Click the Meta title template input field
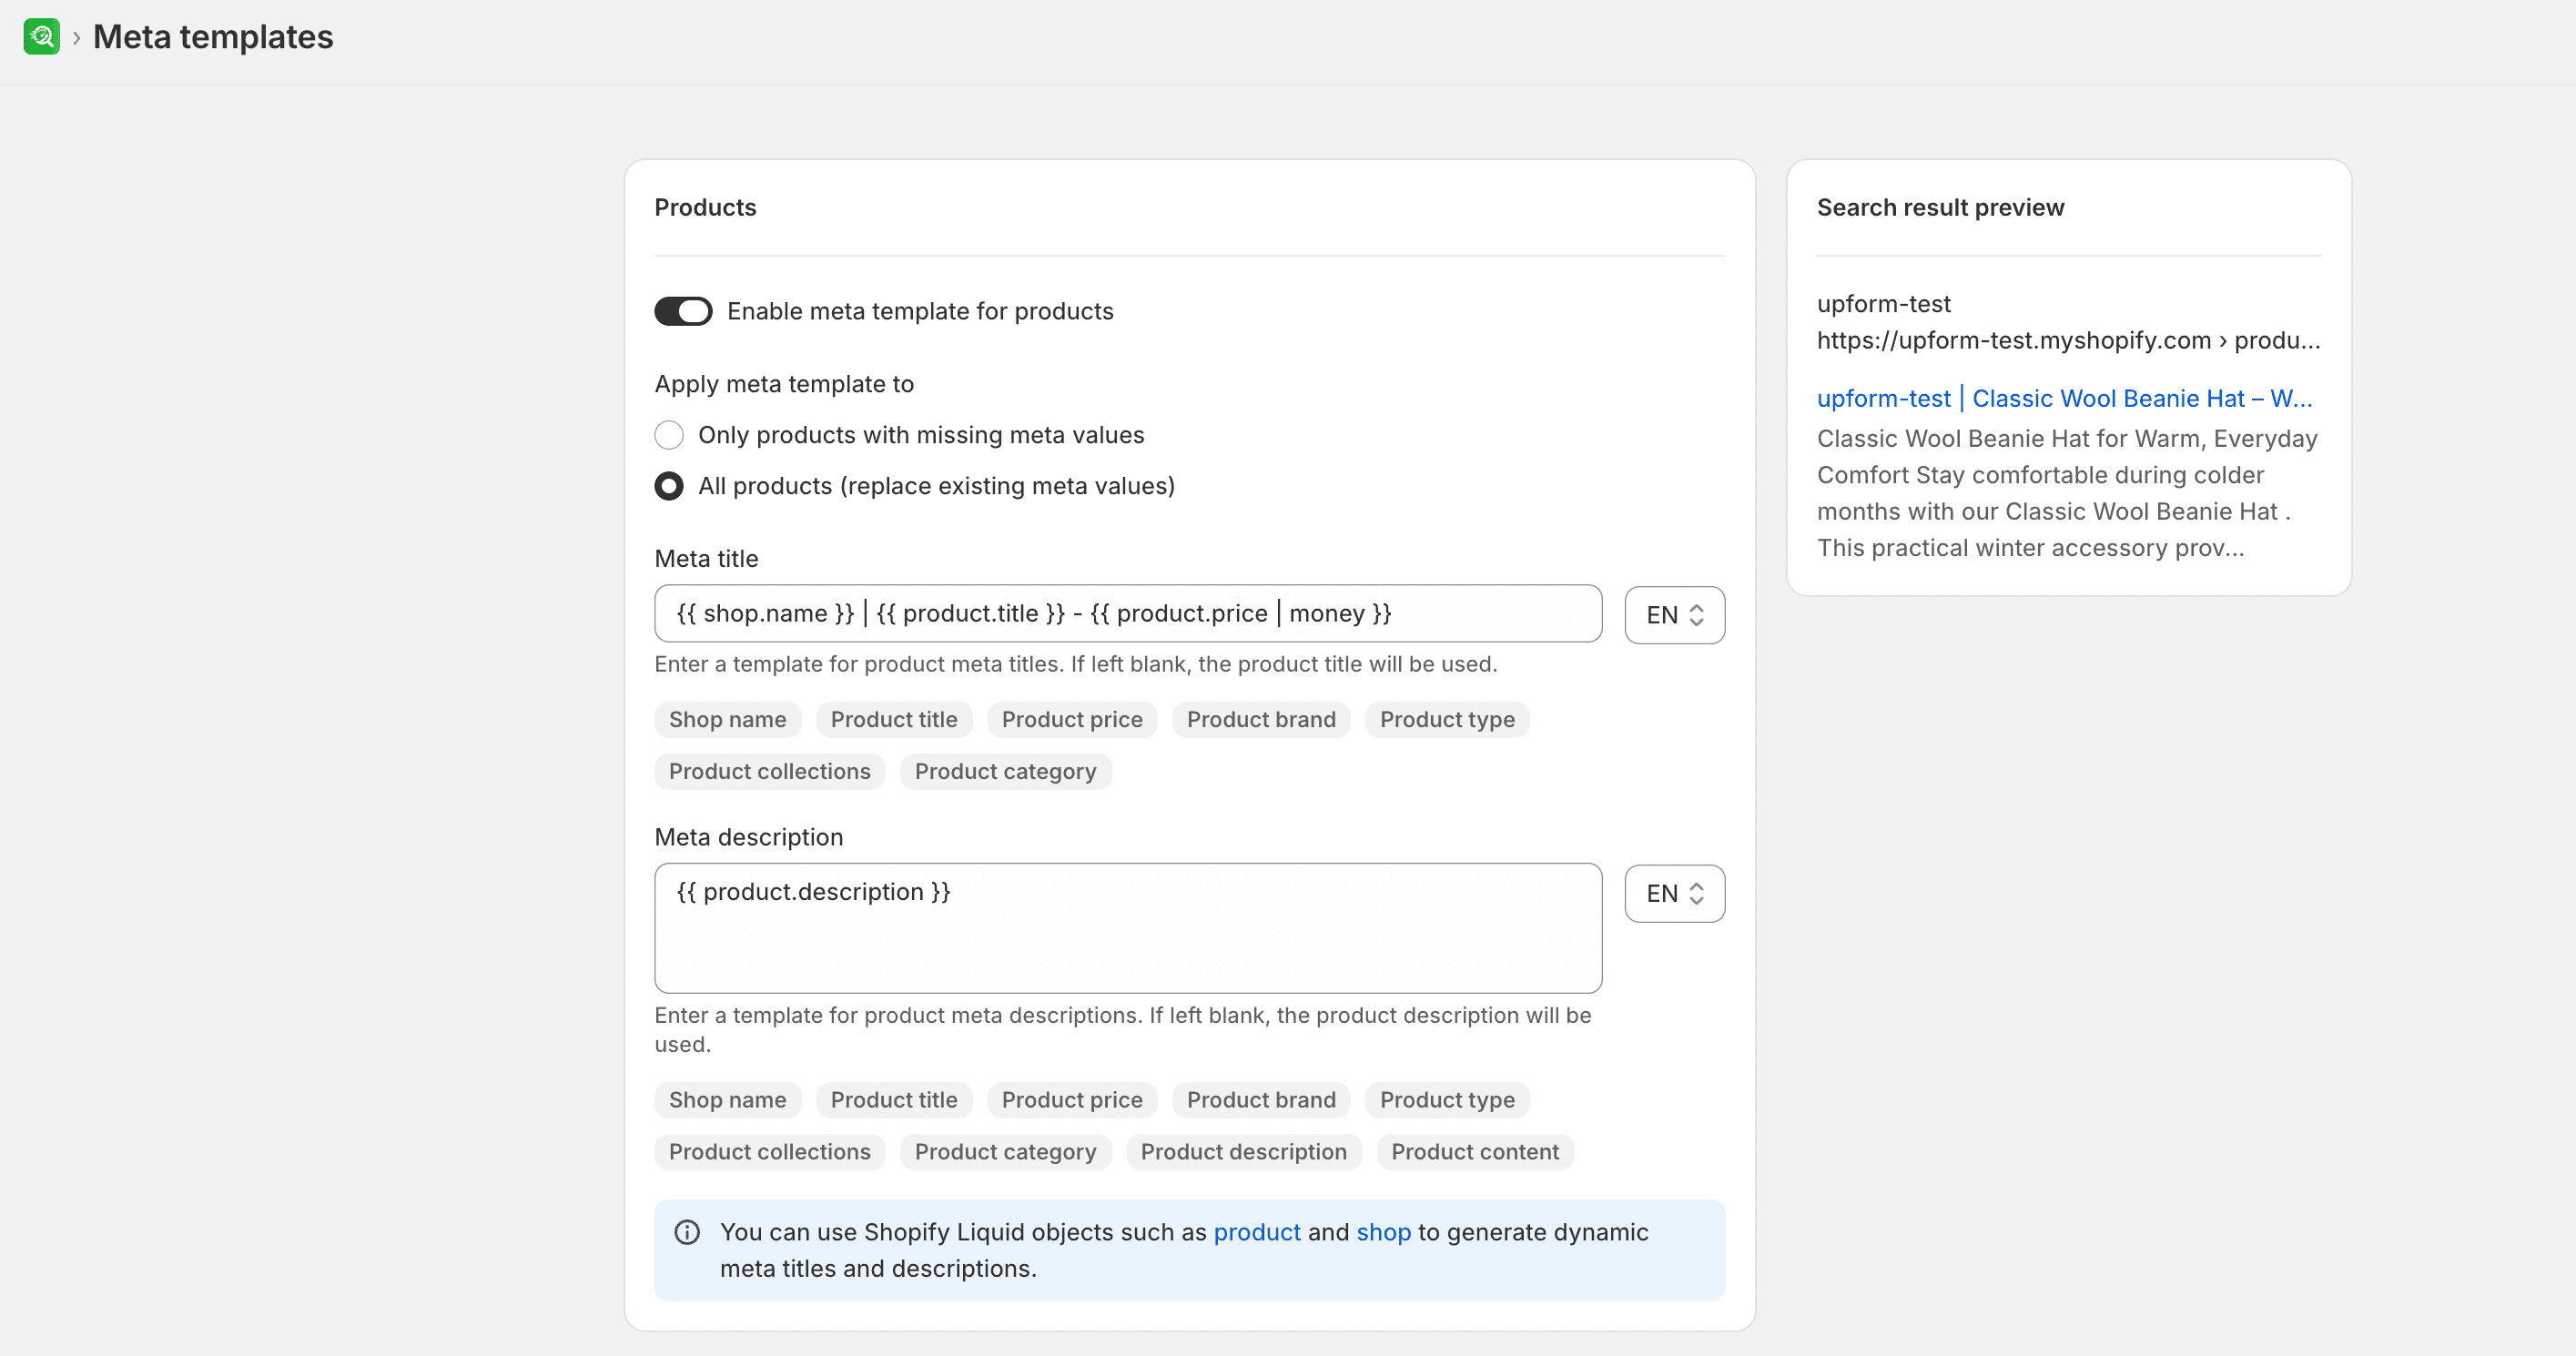 [1128, 614]
